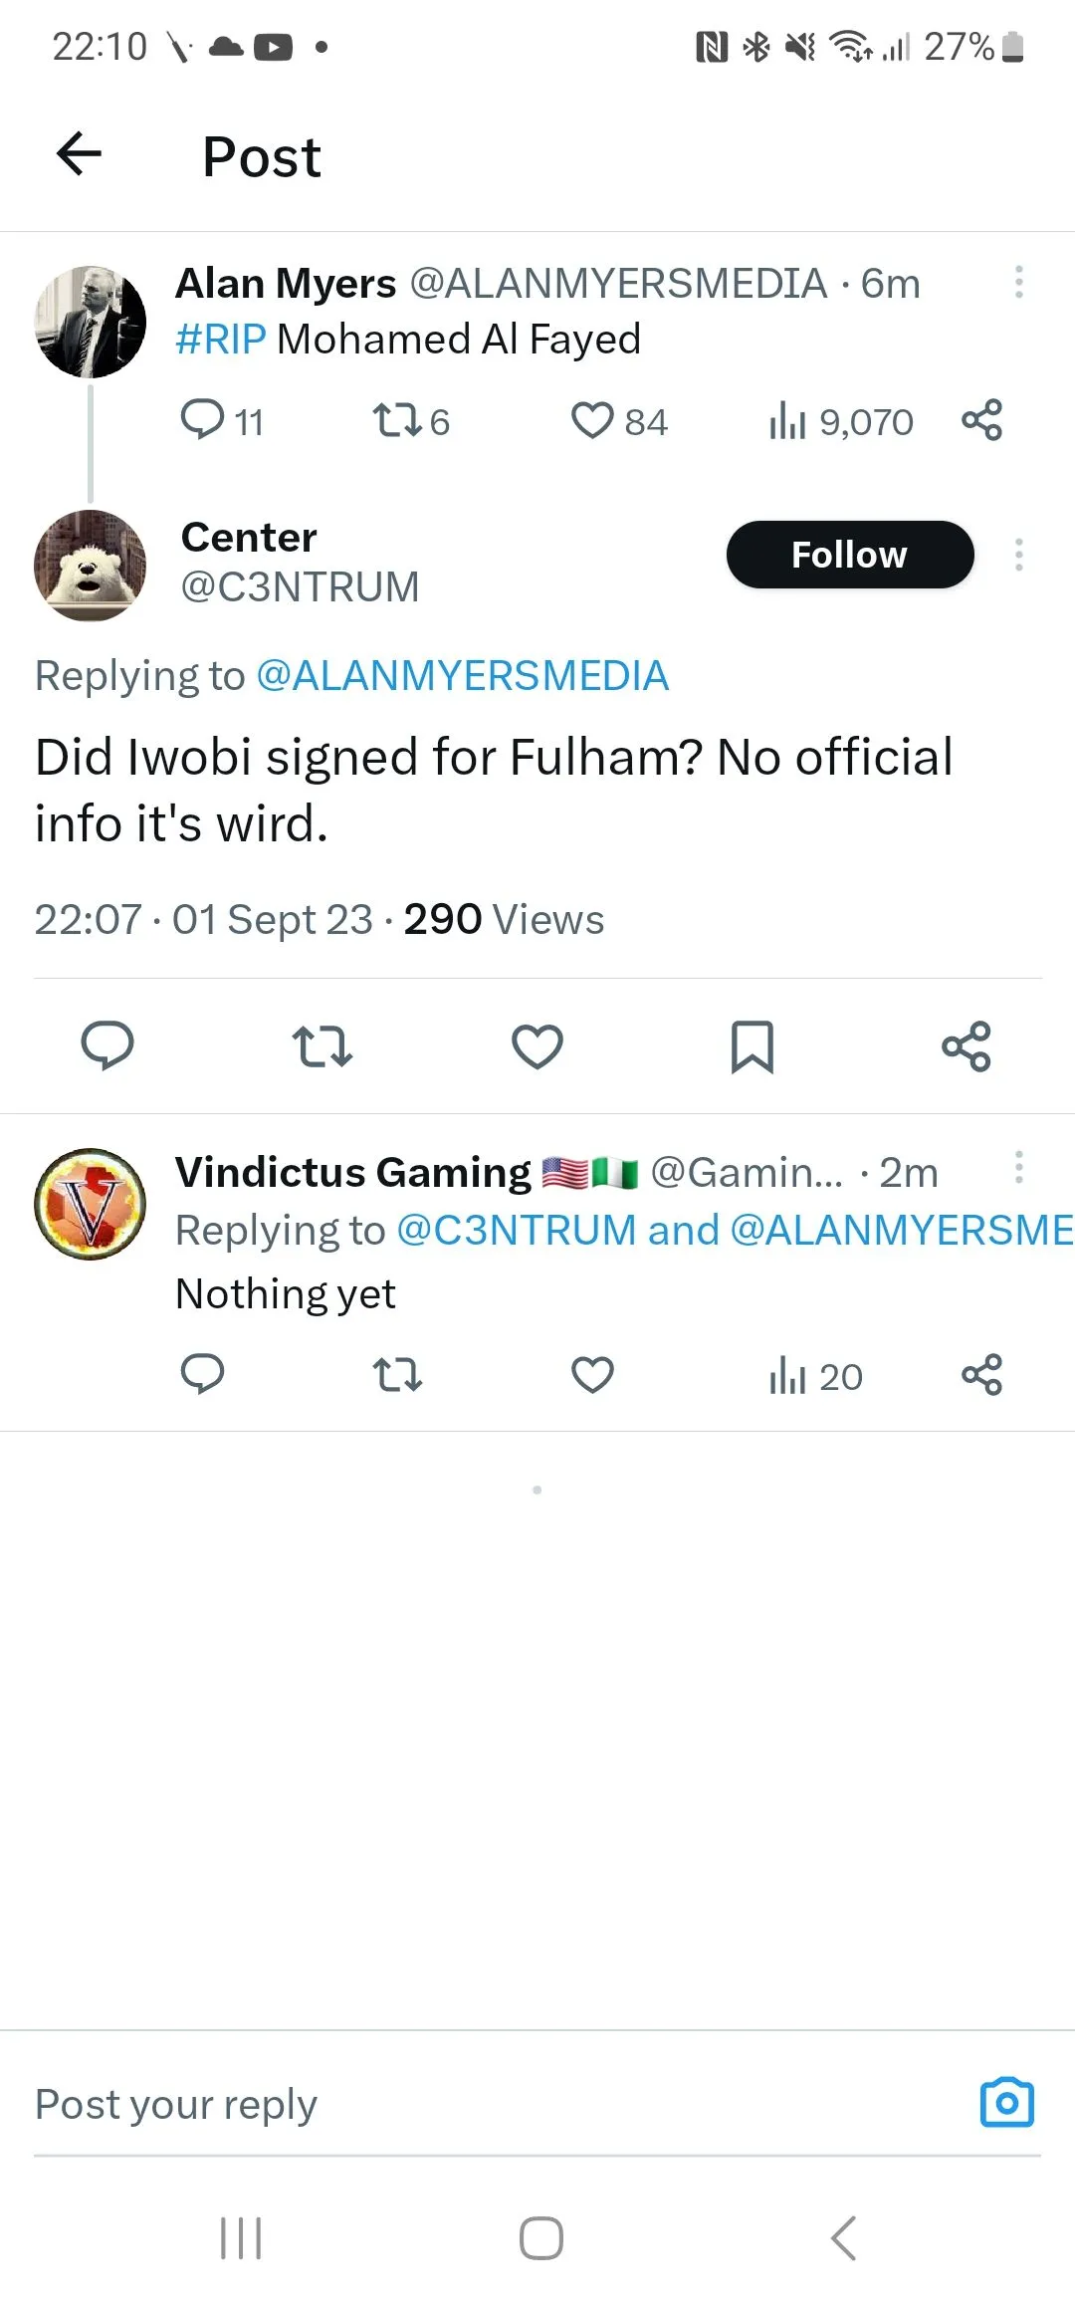Bookmark Center's post
1075x2306 pixels.
pos(752,1046)
